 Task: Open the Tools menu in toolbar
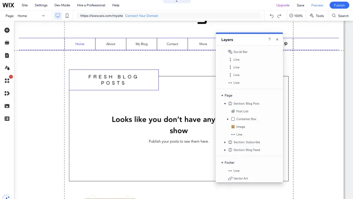click(317, 16)
